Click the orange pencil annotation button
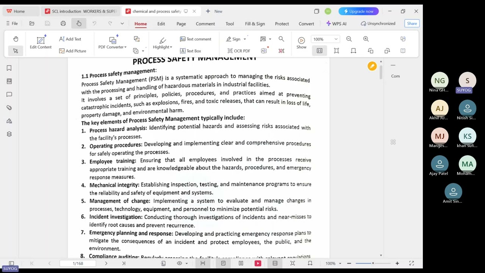The height and width of the screenshot is (273, 485). pyautogui.click(x=372, y=66)
